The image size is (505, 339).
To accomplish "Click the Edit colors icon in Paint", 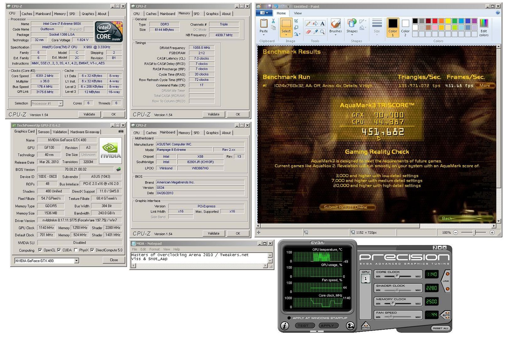I will pos(484,24).
